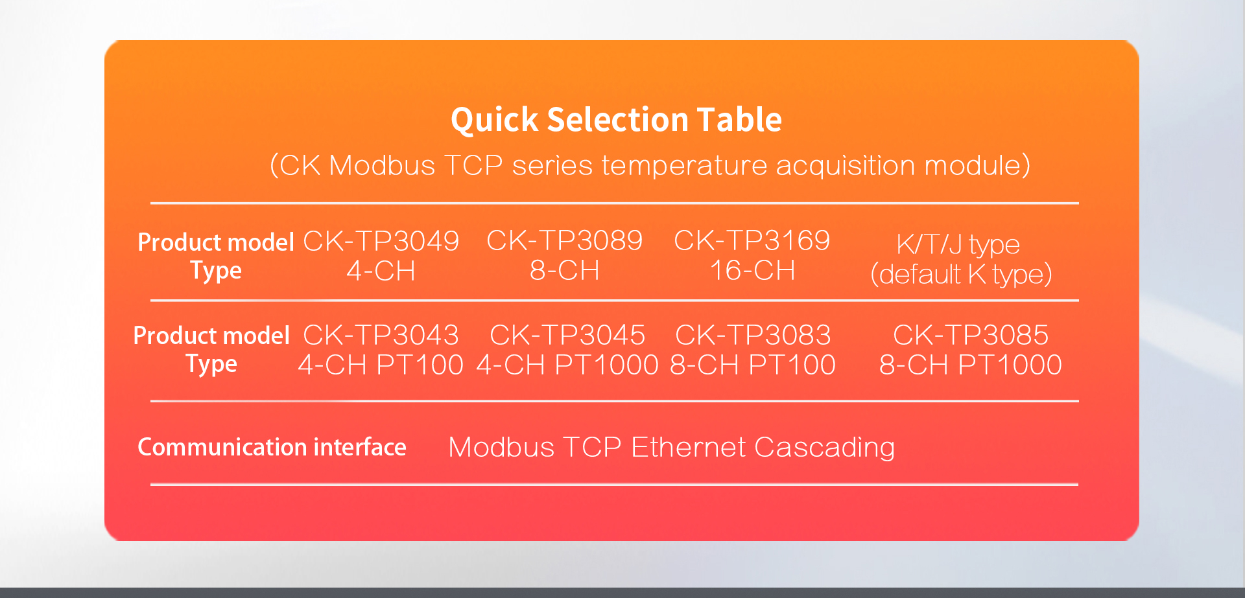Click the 4-CH PT1000 text
The height and width of the screenshot is (598, 1245).
tap(567, 365)
